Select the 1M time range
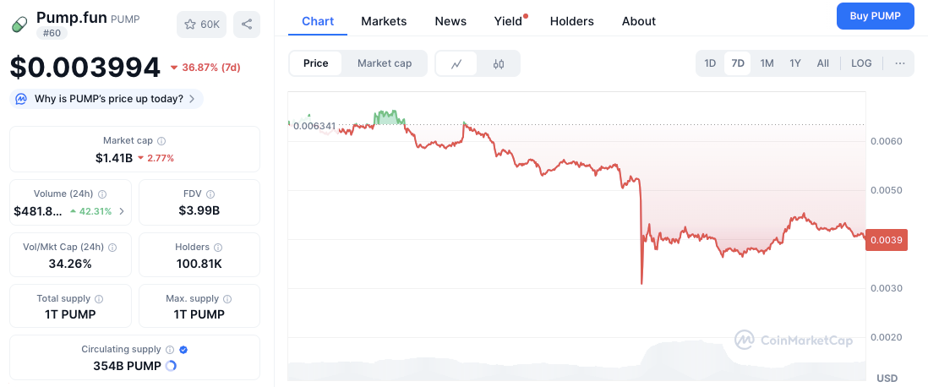The image size is (928, 387). click(767, 63)
